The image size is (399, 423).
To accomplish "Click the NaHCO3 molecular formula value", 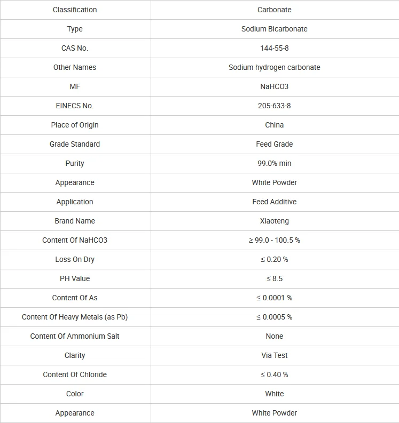I will click(x=274, y=86).
